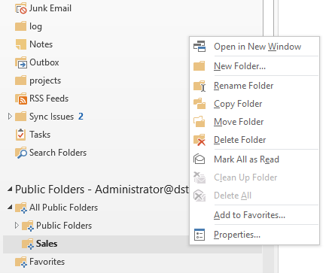Select New Folder... from context menu
335x273 pixels.
click(254, 66)
